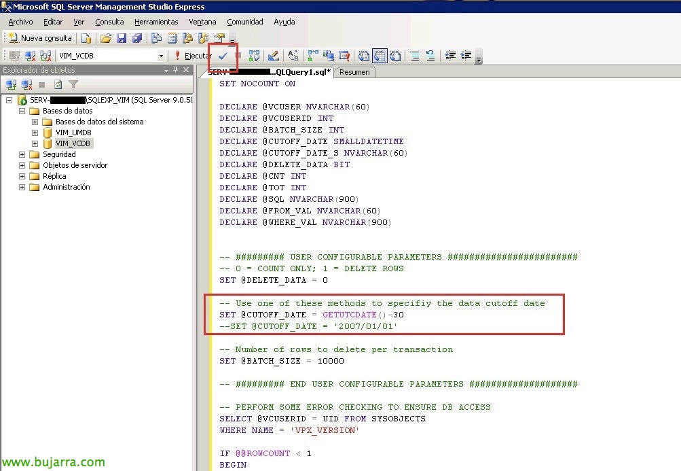Open the Explorador de objetos window position menu

[x=166, y=70]
